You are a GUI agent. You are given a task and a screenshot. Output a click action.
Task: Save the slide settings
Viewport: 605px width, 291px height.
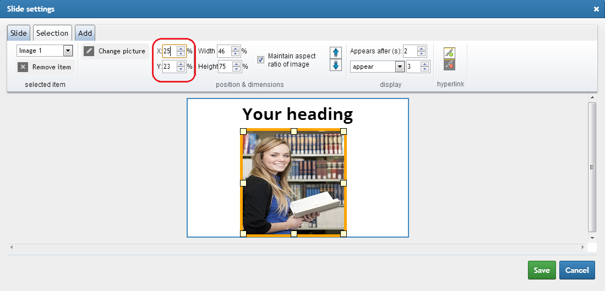tap(542, 270)
